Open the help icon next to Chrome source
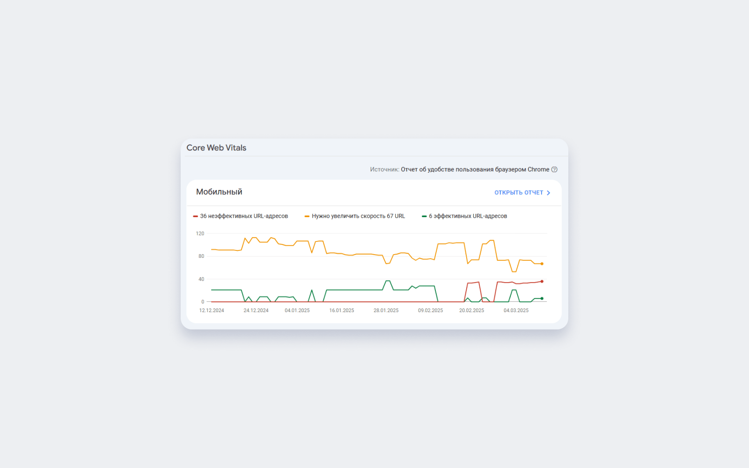The height and width of the screenshot is (468, 749). (554, 169)
